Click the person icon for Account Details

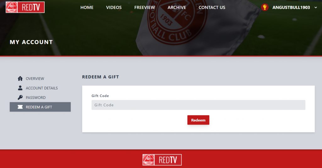coord(20,88)
